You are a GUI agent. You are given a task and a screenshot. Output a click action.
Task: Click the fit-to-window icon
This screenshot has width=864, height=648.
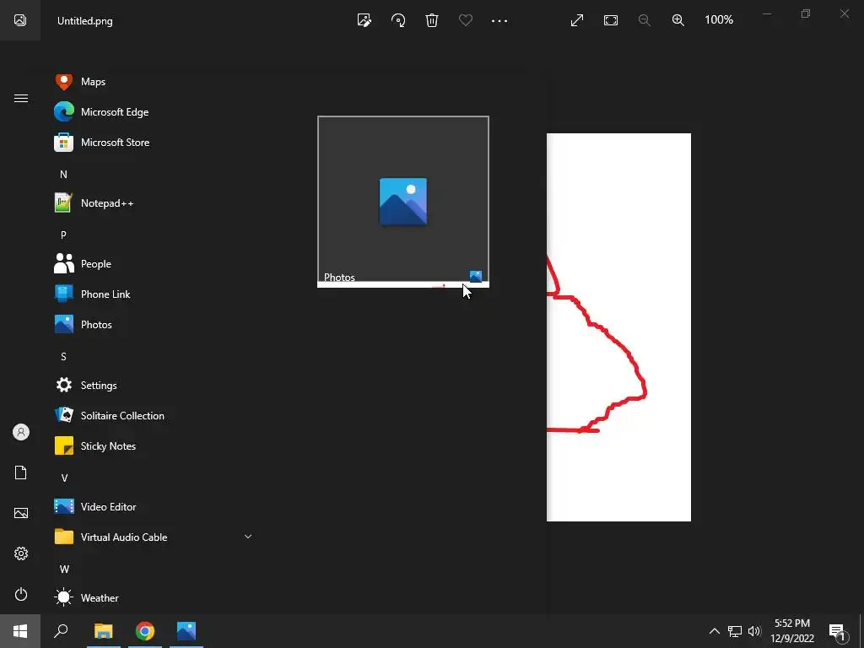pyautogui.click(x=611, y=20)
